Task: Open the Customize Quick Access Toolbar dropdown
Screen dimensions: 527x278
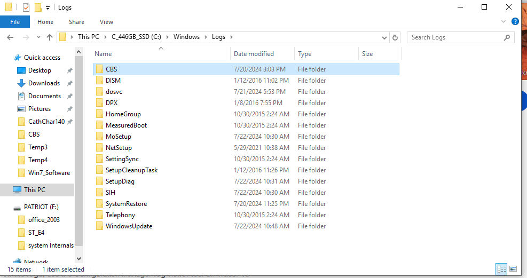Action: click(x=48, y=7)
